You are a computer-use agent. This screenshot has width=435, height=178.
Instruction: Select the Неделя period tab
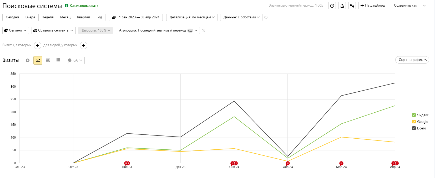pos(48,17)
